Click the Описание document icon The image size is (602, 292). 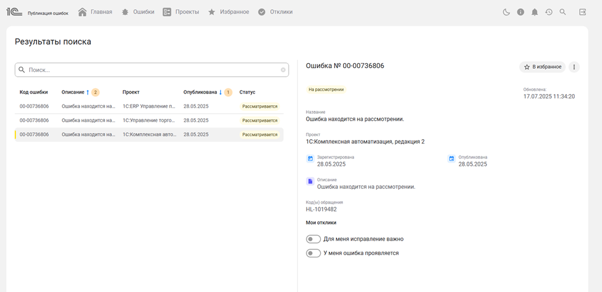click(x=310, y=181)
